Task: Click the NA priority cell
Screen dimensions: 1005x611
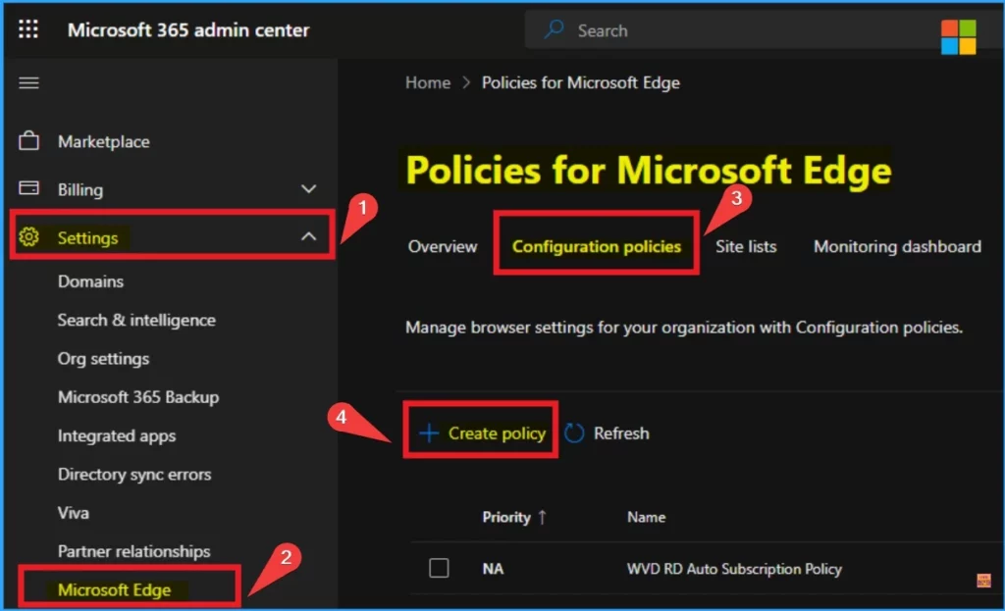Action: [x=493, y=569]
